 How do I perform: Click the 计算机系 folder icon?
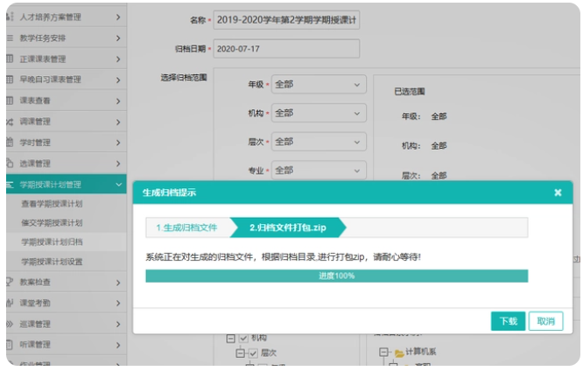pos(398,353)
